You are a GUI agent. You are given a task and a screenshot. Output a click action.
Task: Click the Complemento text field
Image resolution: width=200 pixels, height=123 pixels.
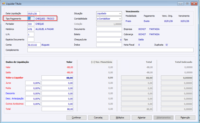tap(110, 50)
